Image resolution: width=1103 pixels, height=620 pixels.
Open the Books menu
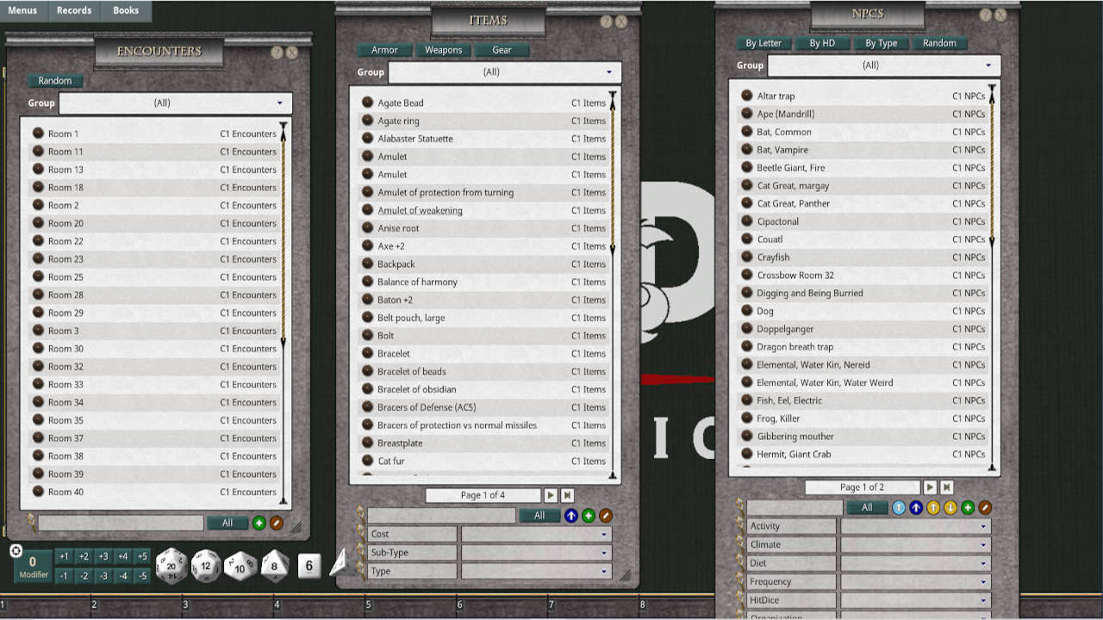126,10
